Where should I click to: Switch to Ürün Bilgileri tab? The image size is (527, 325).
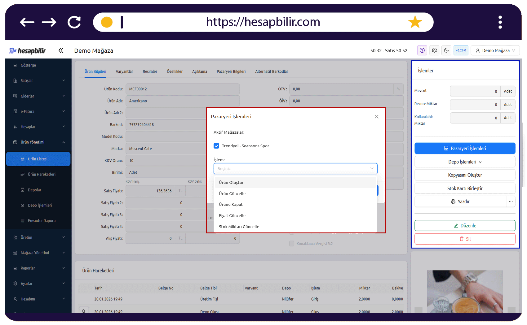point(95,71)
